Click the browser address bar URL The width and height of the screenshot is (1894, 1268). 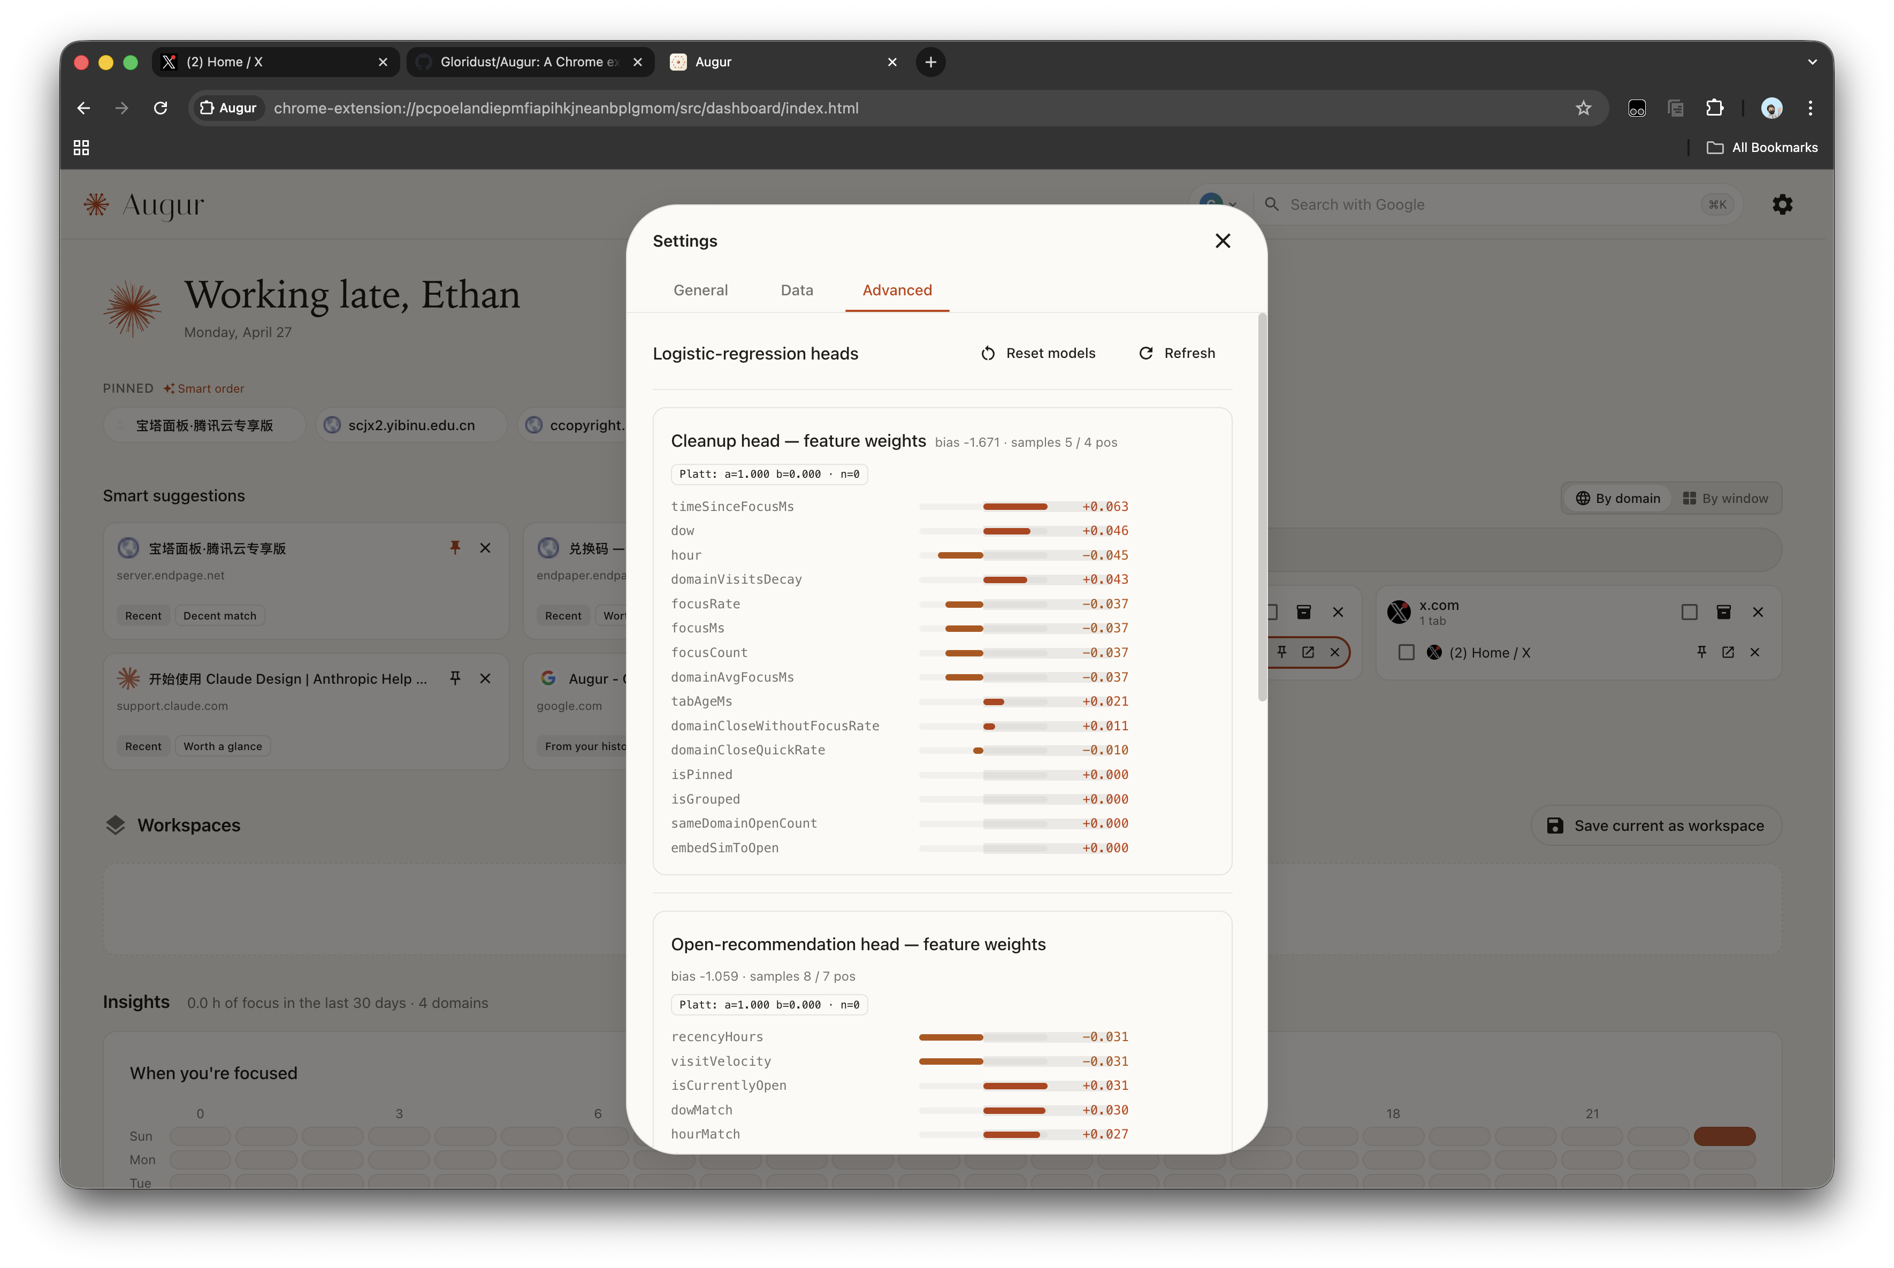(x=566, y=108)
